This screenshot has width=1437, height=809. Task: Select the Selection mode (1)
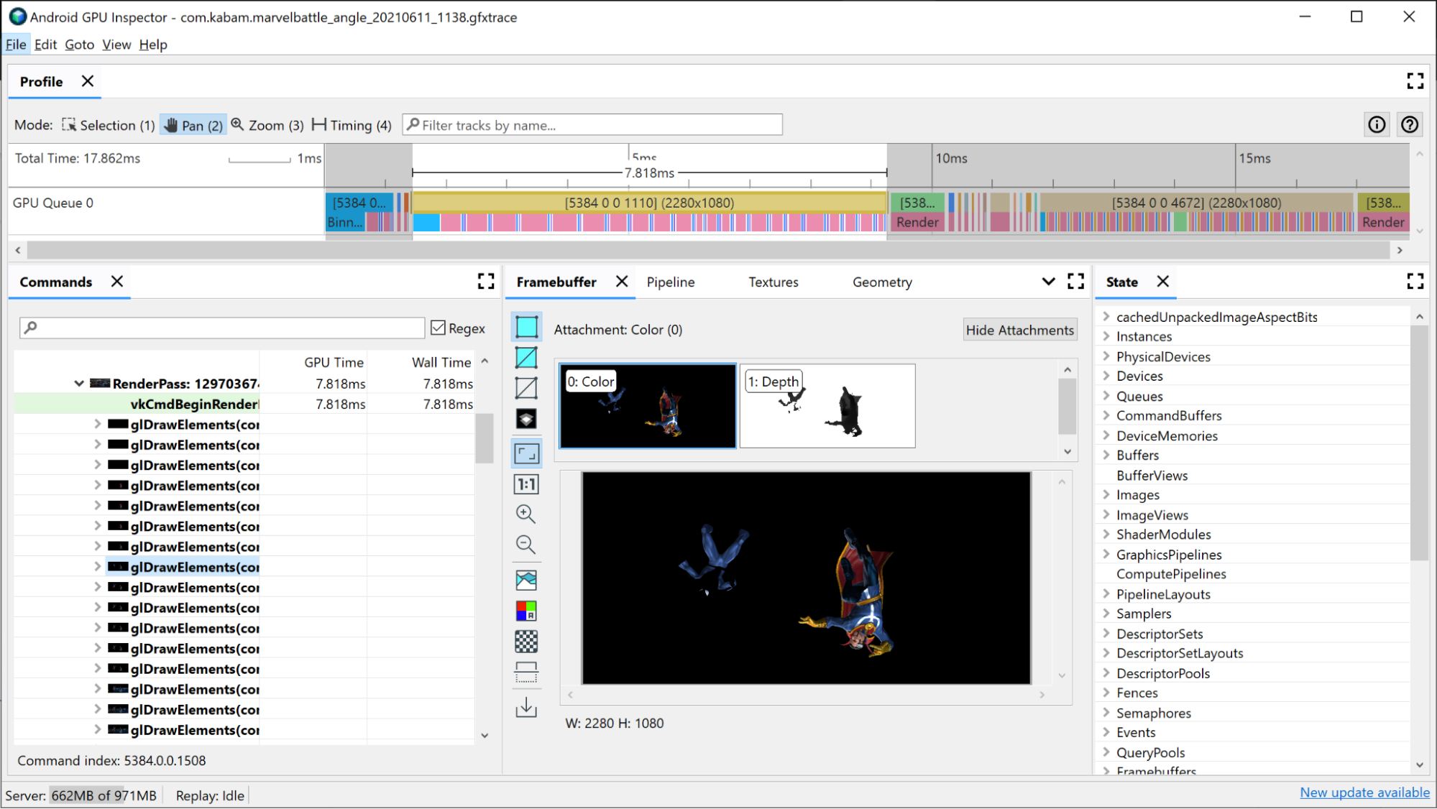(106, 124)
